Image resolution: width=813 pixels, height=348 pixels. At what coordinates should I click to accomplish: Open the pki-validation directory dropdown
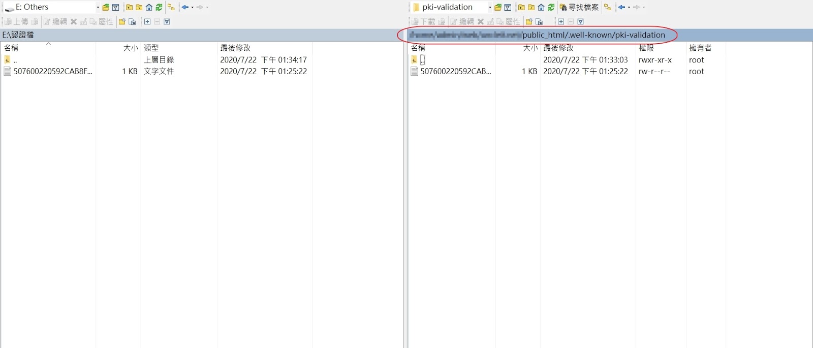click(490, 7)
